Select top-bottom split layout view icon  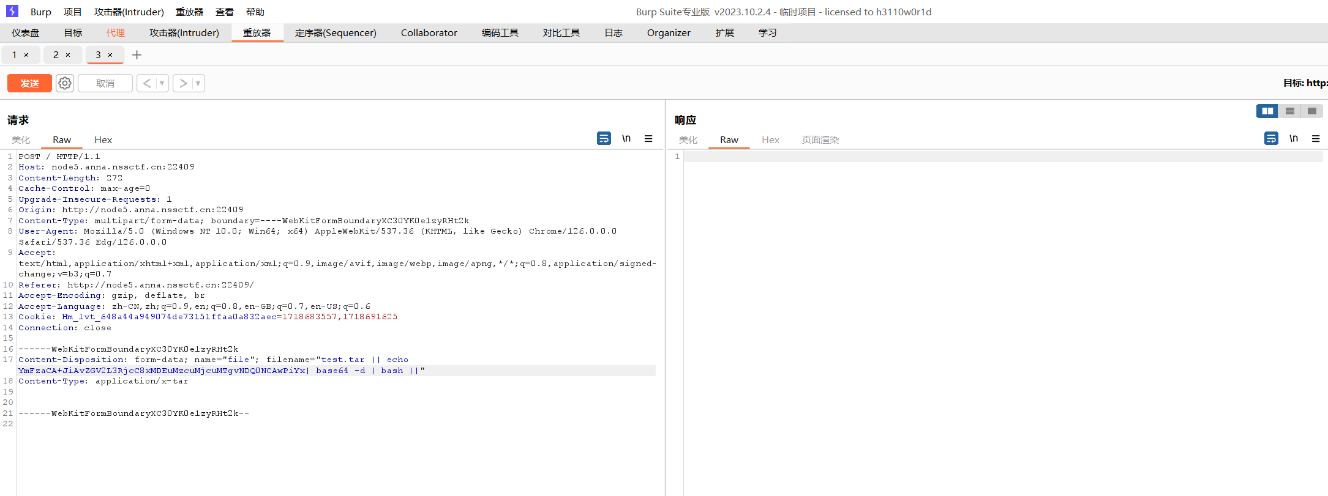pyautogui.click(x=1290, y=111)
